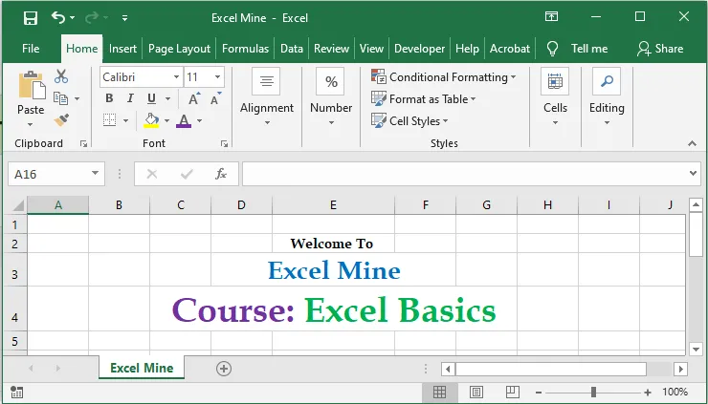Go to the Data tab
Image resolution: width=708 pixels, height=404 pixels.
click(292, 49)
